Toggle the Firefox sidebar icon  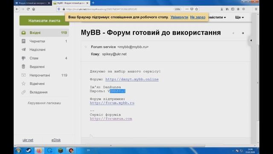coord(232,9)
